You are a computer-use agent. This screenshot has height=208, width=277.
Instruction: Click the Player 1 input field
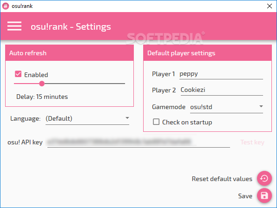pos(221,74)
